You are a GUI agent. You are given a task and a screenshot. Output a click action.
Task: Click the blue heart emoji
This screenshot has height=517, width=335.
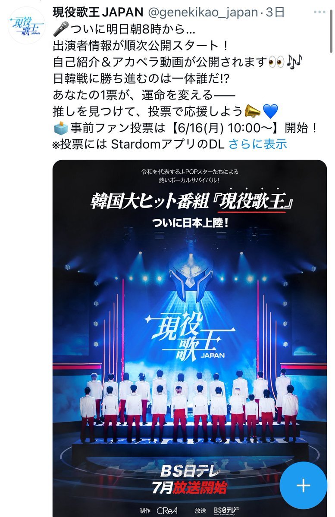point(270,112)
